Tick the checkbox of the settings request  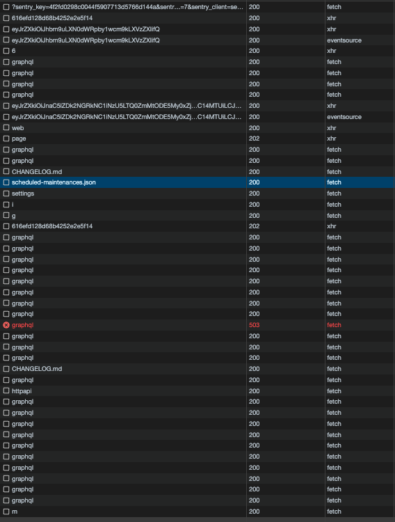6,193
